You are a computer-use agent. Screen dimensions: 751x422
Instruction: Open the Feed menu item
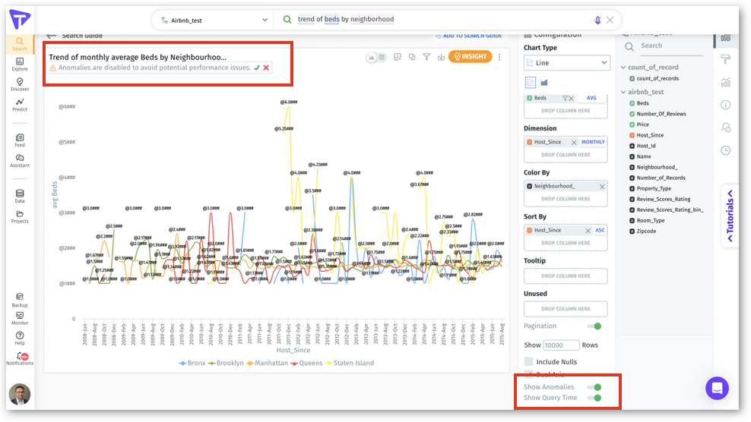point(20,140)
